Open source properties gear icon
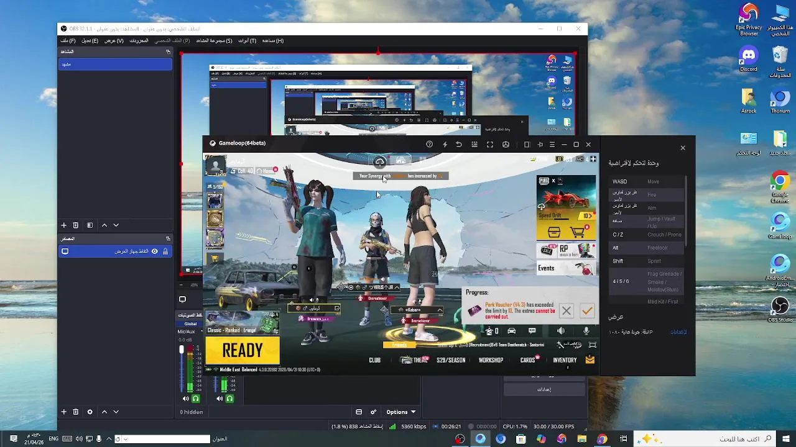 click(x=90, y=412)
